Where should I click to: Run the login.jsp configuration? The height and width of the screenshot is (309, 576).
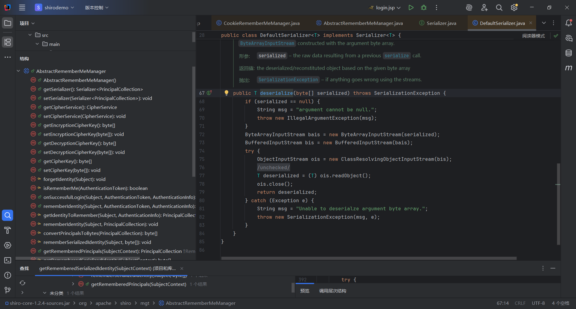(411, 7)
